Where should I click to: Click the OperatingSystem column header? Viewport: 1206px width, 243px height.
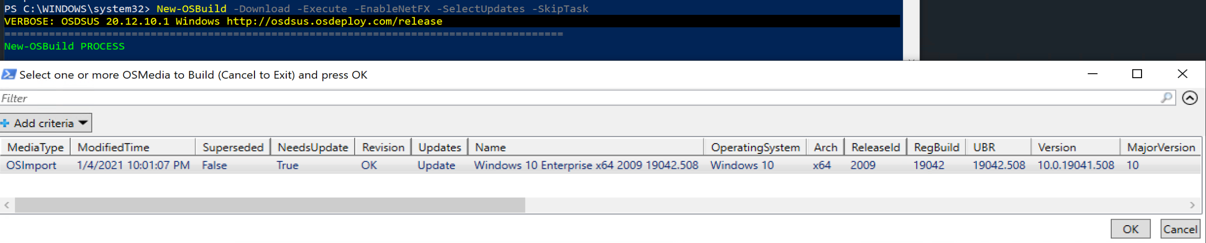coord(755,147)
